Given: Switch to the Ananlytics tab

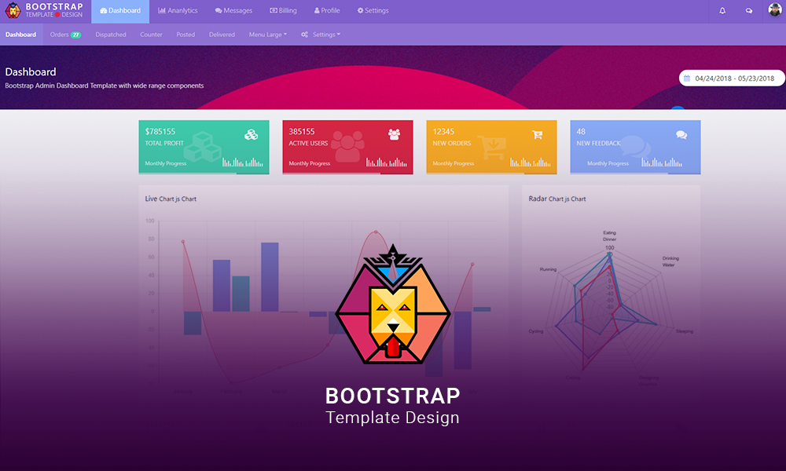Looking at the screenshot, I should (178, 11).
